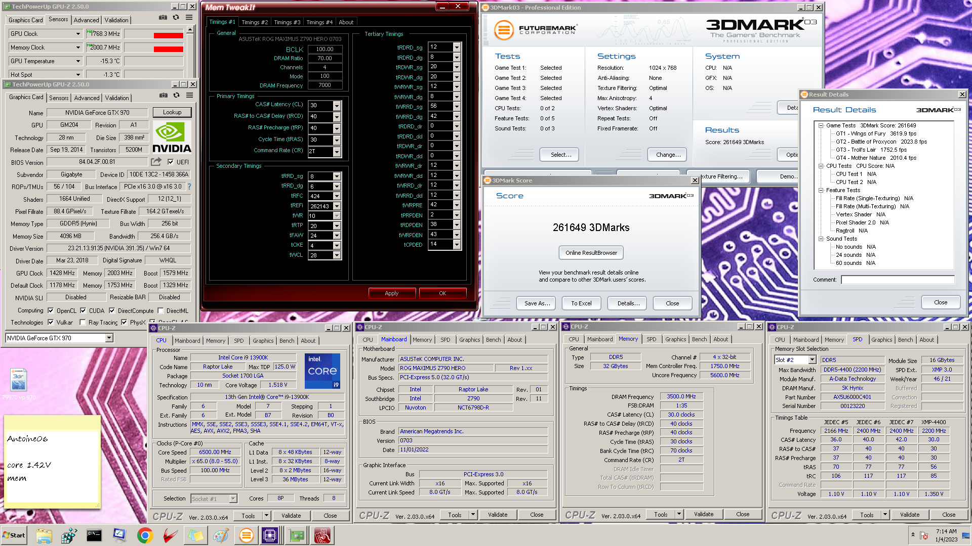Screen dimensions: 972x546
Task: Click the GPU Clock sensor graph bar
Action: point(154,34)
